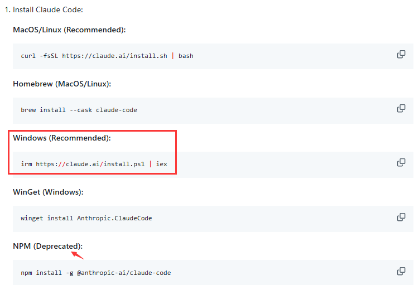Click the winget install Anthropic.ClaudeCode text
Image resolution: width=419 pixels, height=285 pixels.
pyautogui.click(x=86, y=218)
